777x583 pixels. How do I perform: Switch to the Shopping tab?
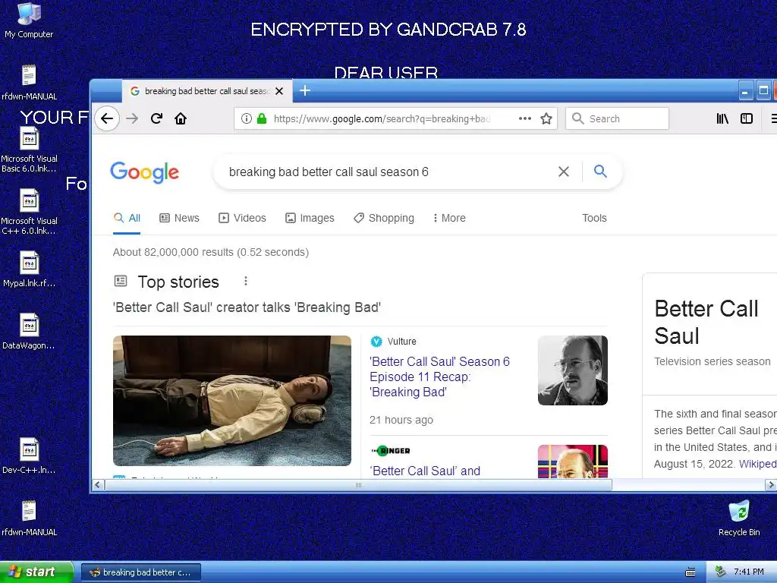click(383, 218)
